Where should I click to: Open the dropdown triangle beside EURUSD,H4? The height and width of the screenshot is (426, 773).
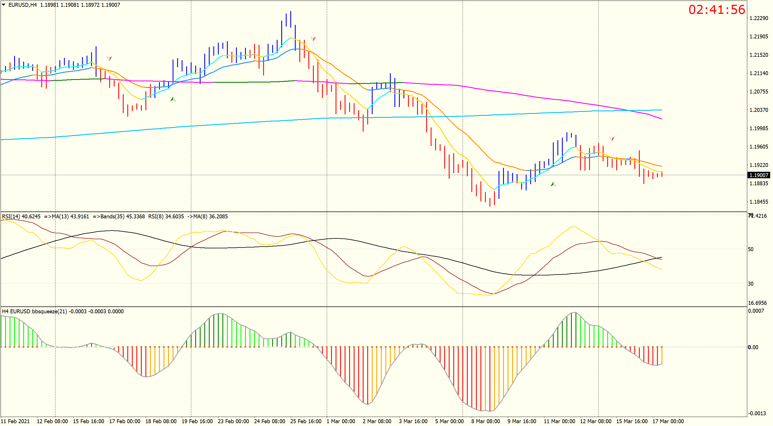(4, 5)
